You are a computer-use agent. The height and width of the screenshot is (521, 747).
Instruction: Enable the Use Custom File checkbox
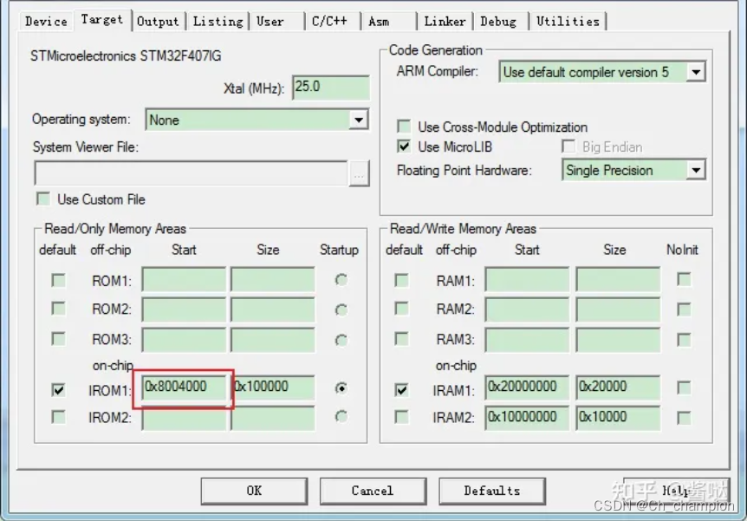click(x=42, y=199)
